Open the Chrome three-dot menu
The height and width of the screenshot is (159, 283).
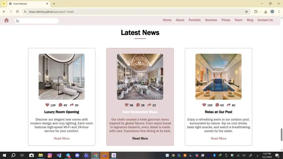point(279,12)
